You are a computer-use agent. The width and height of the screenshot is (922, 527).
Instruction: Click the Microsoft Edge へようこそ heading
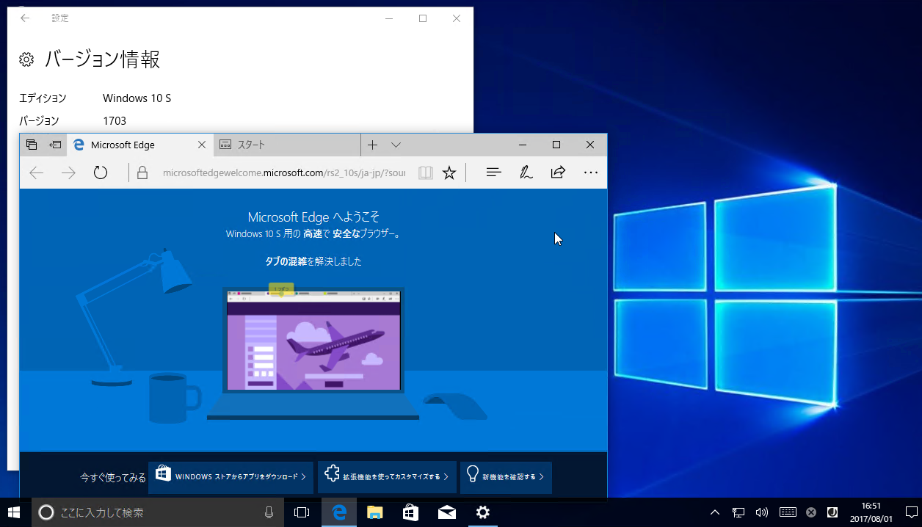pyautogui.click(x=313, y=217)
